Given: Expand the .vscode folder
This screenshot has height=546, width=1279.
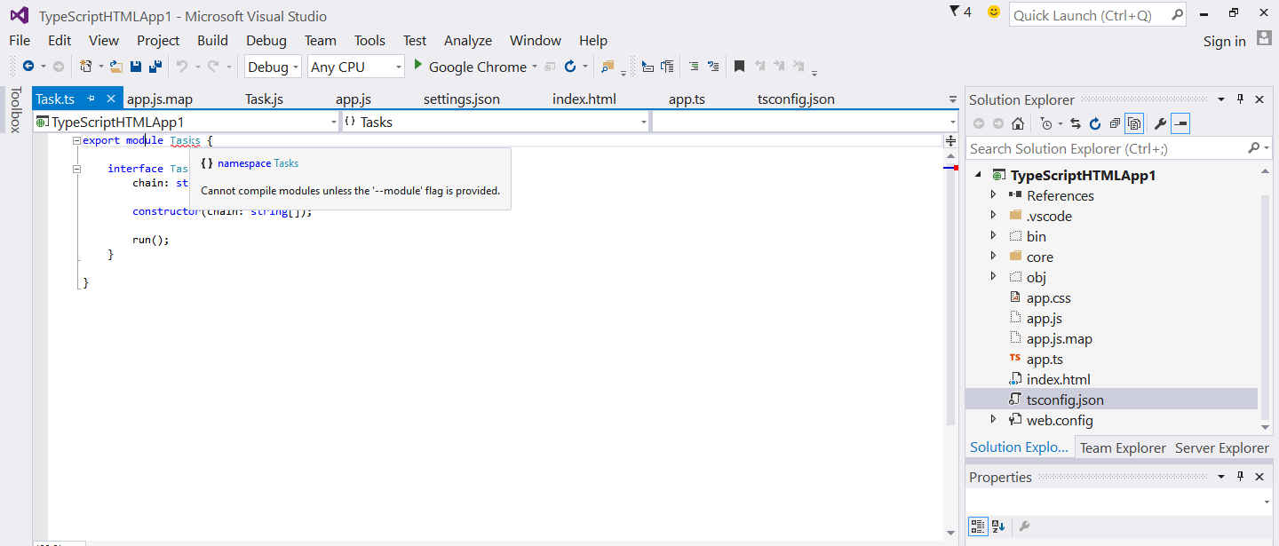Looking at the screenshot, I should pyautogui.click(x=993, y=215).
